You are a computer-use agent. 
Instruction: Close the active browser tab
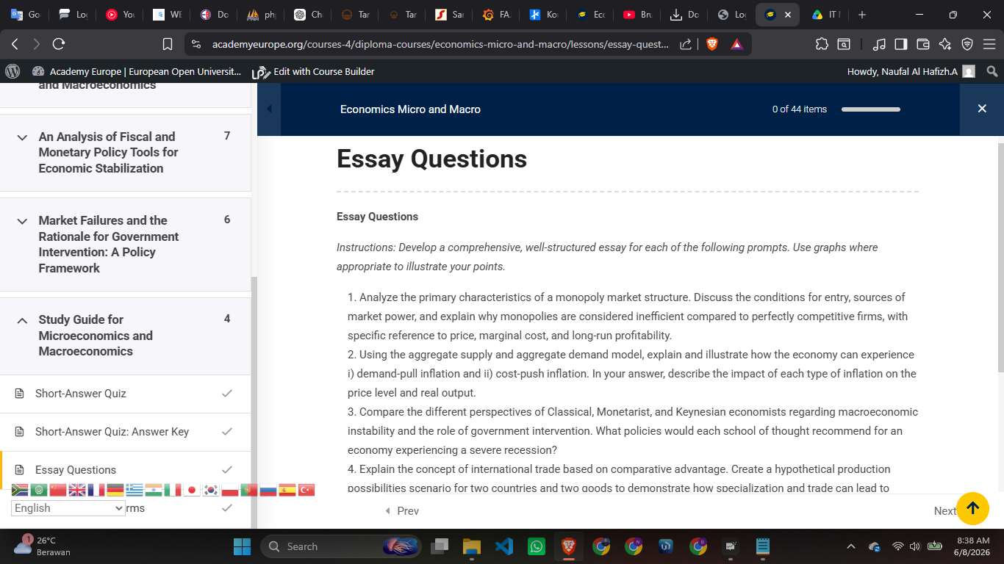tap(788, 15)
